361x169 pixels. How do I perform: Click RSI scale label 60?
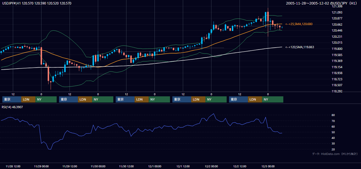tap(333, 126)
